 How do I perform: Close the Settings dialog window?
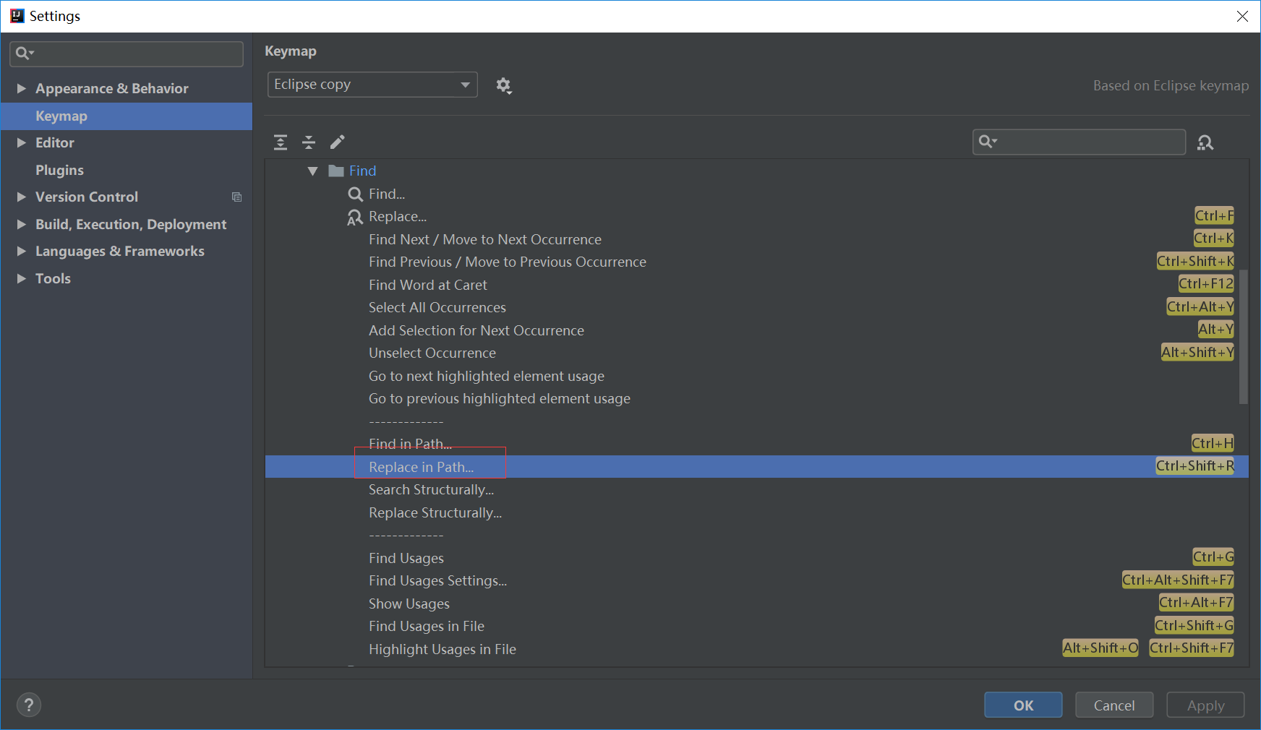click(1242, 16)
